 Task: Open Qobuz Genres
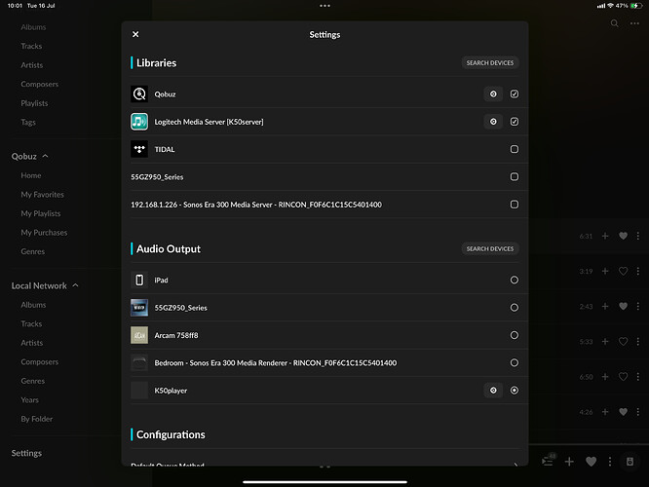click(x=33, y=251)
